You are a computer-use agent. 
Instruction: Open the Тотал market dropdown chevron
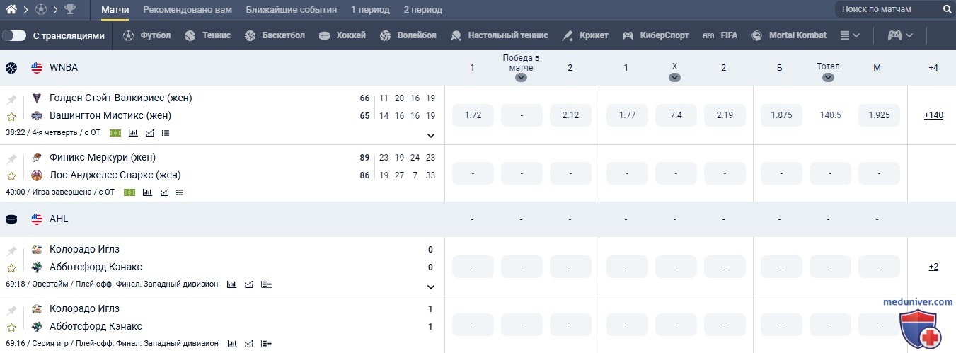click(828, 78)
